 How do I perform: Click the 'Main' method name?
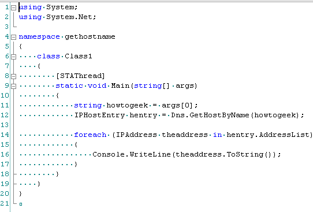click(120, 85)
